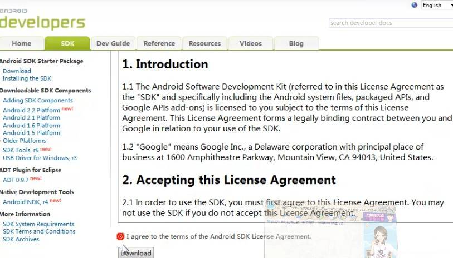Open the SDK Archives link
Image resolution: width=453 pixels, height=258 pixels.
pos(21,239)
